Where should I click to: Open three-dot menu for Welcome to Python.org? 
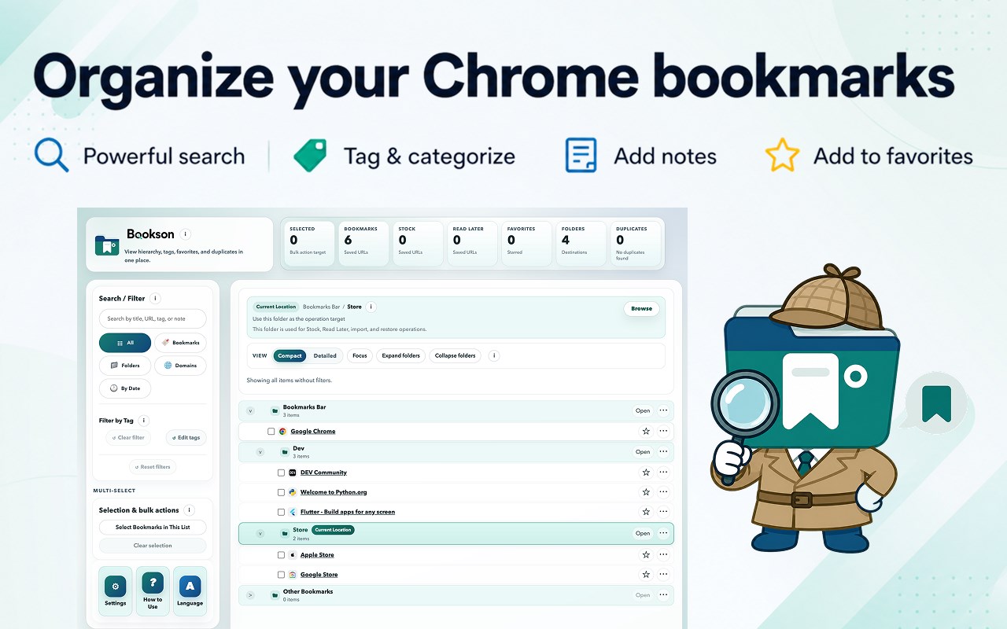(x=663, y=492)
